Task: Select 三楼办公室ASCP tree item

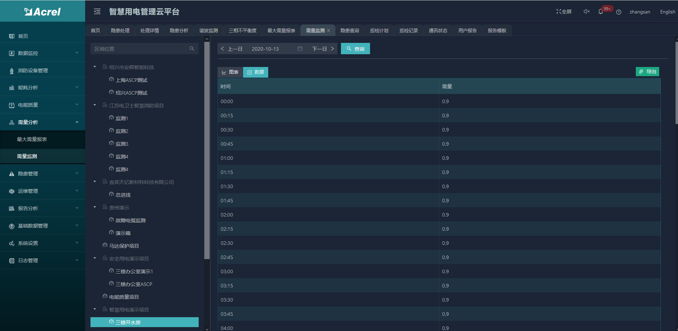Action: (x=134, y=284)
